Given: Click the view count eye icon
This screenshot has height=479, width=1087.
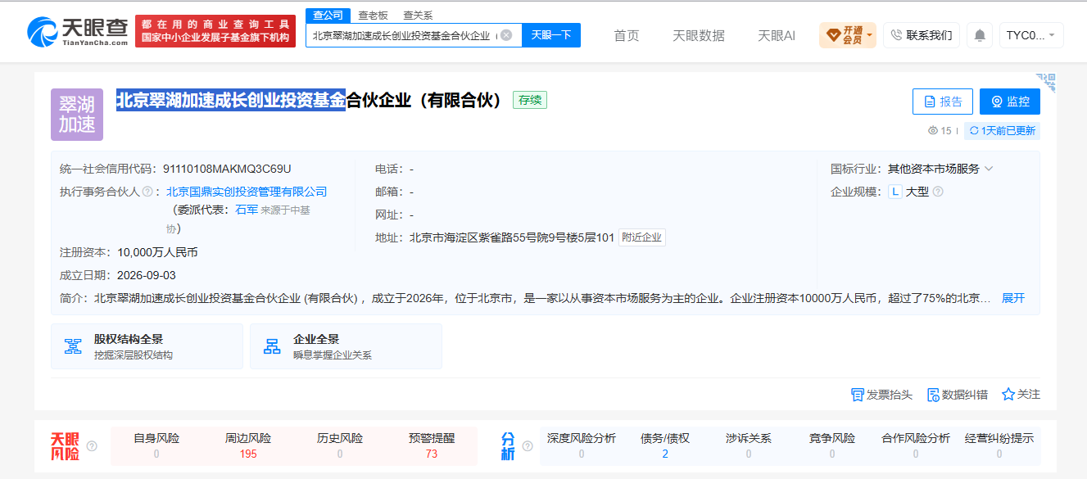Looking at the screenshot, I should click(932, 131).
